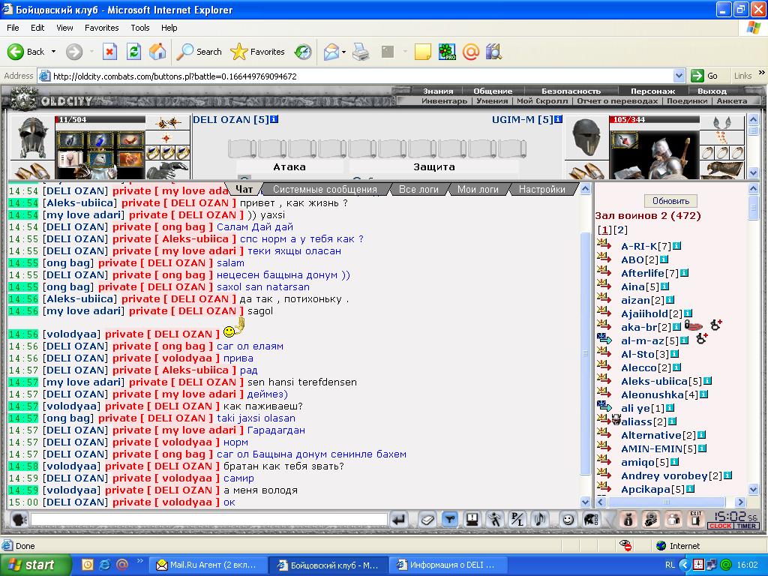Open info icon for Afterlife[7]
This screenshot has height=576, width=768.
pos(684,273)
